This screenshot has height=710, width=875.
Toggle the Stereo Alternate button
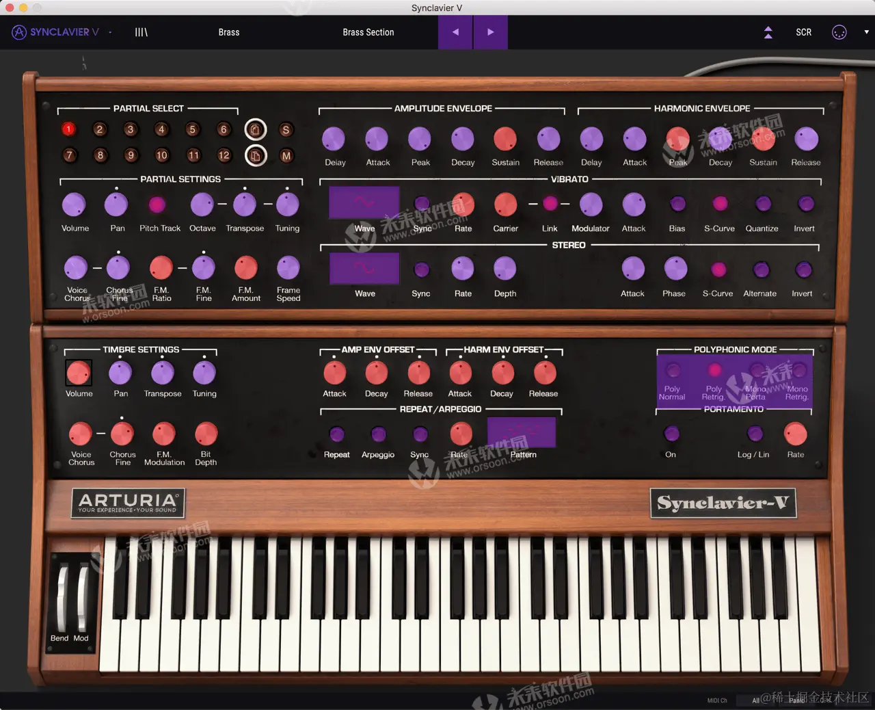click(x=761, y=269)
